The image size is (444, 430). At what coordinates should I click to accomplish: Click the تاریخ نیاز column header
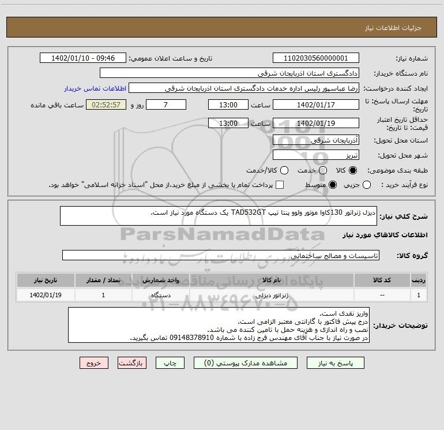coord(46,280)
